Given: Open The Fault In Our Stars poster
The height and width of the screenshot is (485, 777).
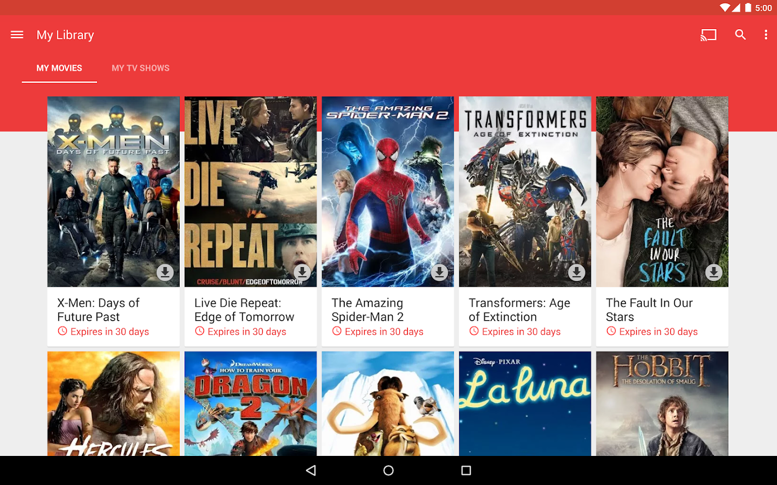Looking at the screenshot, I should click(x=662, y=192).
